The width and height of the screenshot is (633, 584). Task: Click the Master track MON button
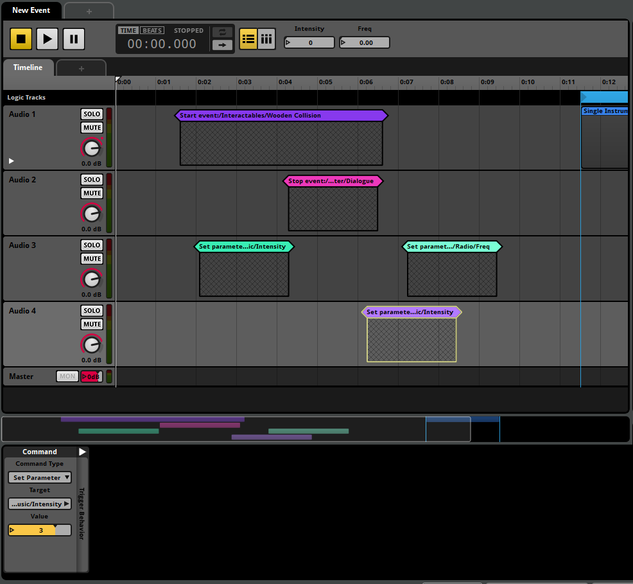[x=67, y=376]
